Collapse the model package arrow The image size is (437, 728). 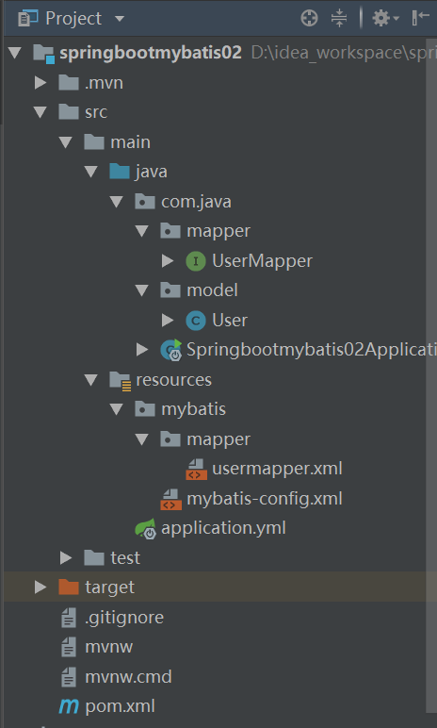pos(142,290)
